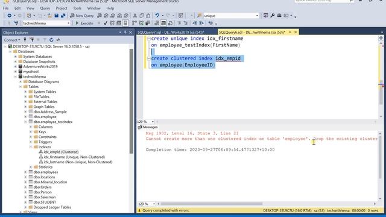Click the Undo arrow icon
Viewport: 386px width, 217px height.
click(x=157, y=16)
